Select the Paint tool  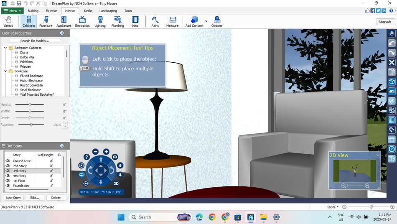[155, 21]
